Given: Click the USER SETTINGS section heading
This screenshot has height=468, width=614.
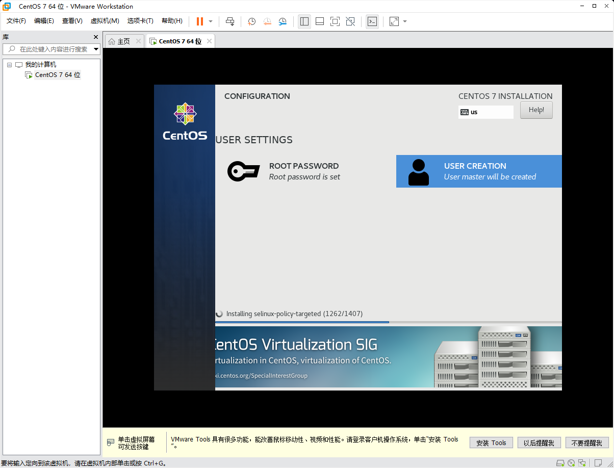Looking at the screenshot, I should [254, 140].
